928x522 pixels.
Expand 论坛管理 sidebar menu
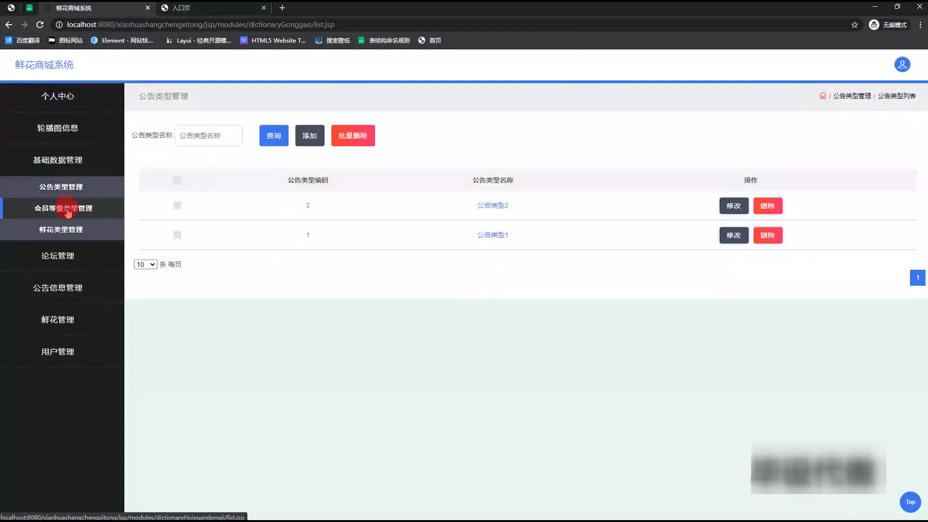58,256
